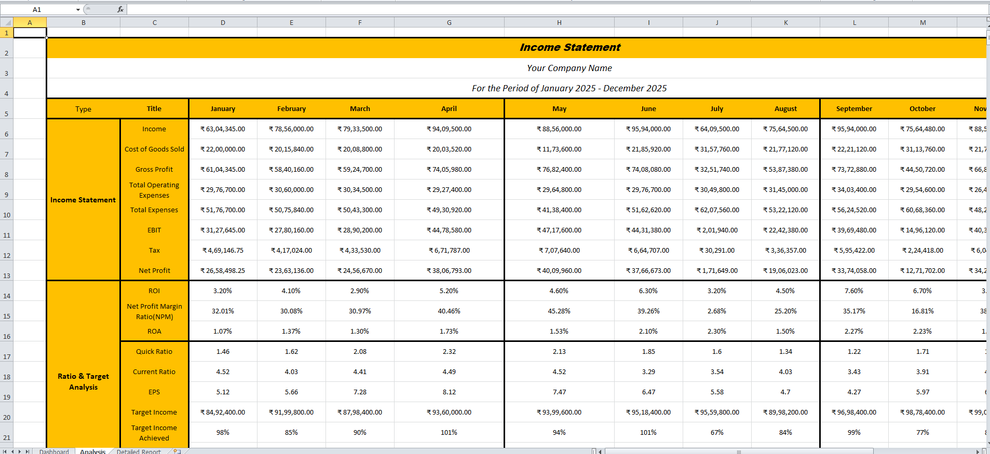The image size is (990, 454).
Task: Open the Name Box dropdown arrow
Action: [x=78, y=10]
